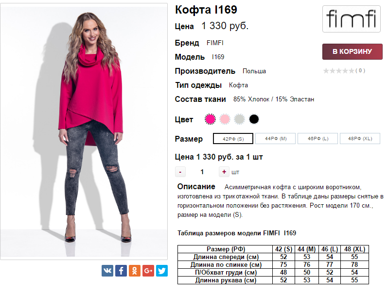The height and width of the screenshot is (294, 388).
Task: Select the crimson pink color swatch
Action: coord(210,119)
